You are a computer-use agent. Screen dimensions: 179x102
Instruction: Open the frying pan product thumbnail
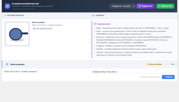click(x=17, y=34)
